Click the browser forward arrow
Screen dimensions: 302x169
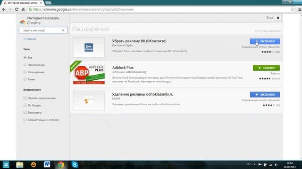10,9
